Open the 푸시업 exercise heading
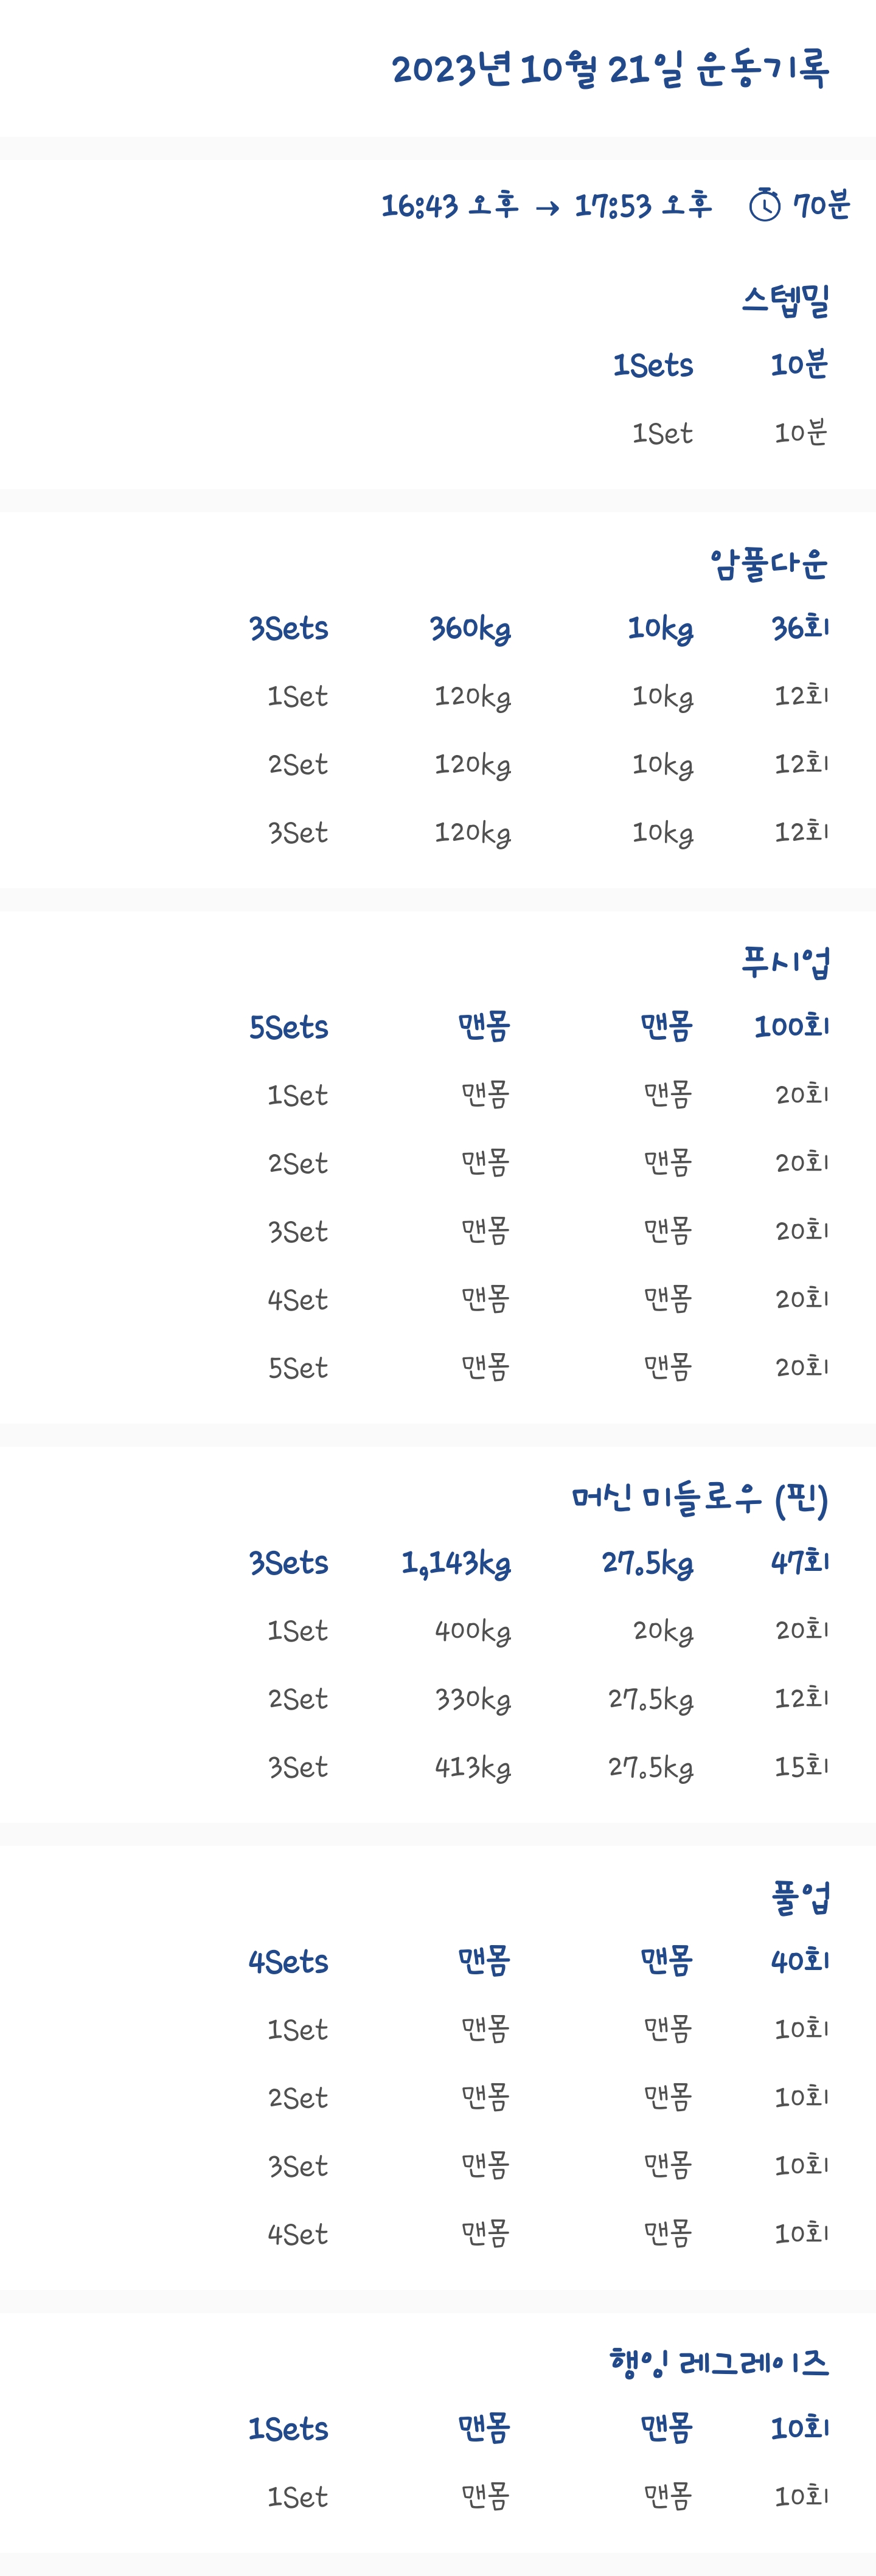 pos(786,963)
